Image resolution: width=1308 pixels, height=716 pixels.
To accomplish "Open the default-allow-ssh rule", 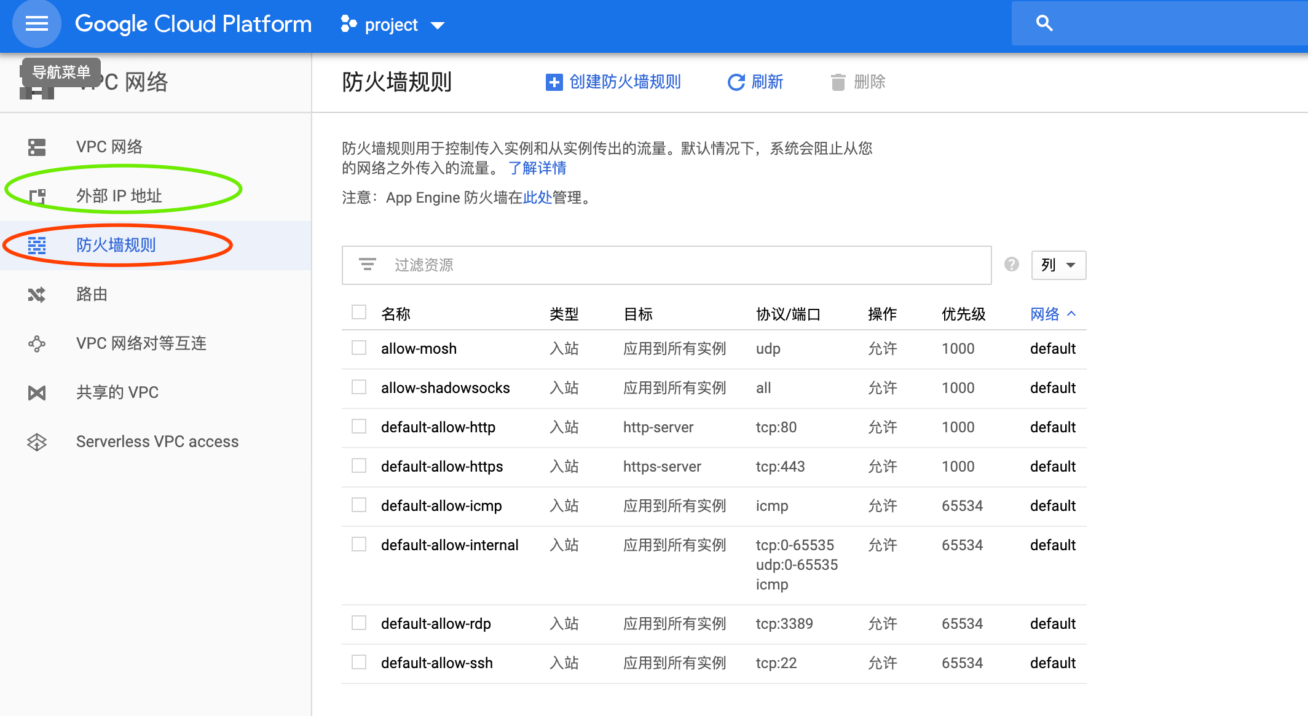I will [436, 663].
